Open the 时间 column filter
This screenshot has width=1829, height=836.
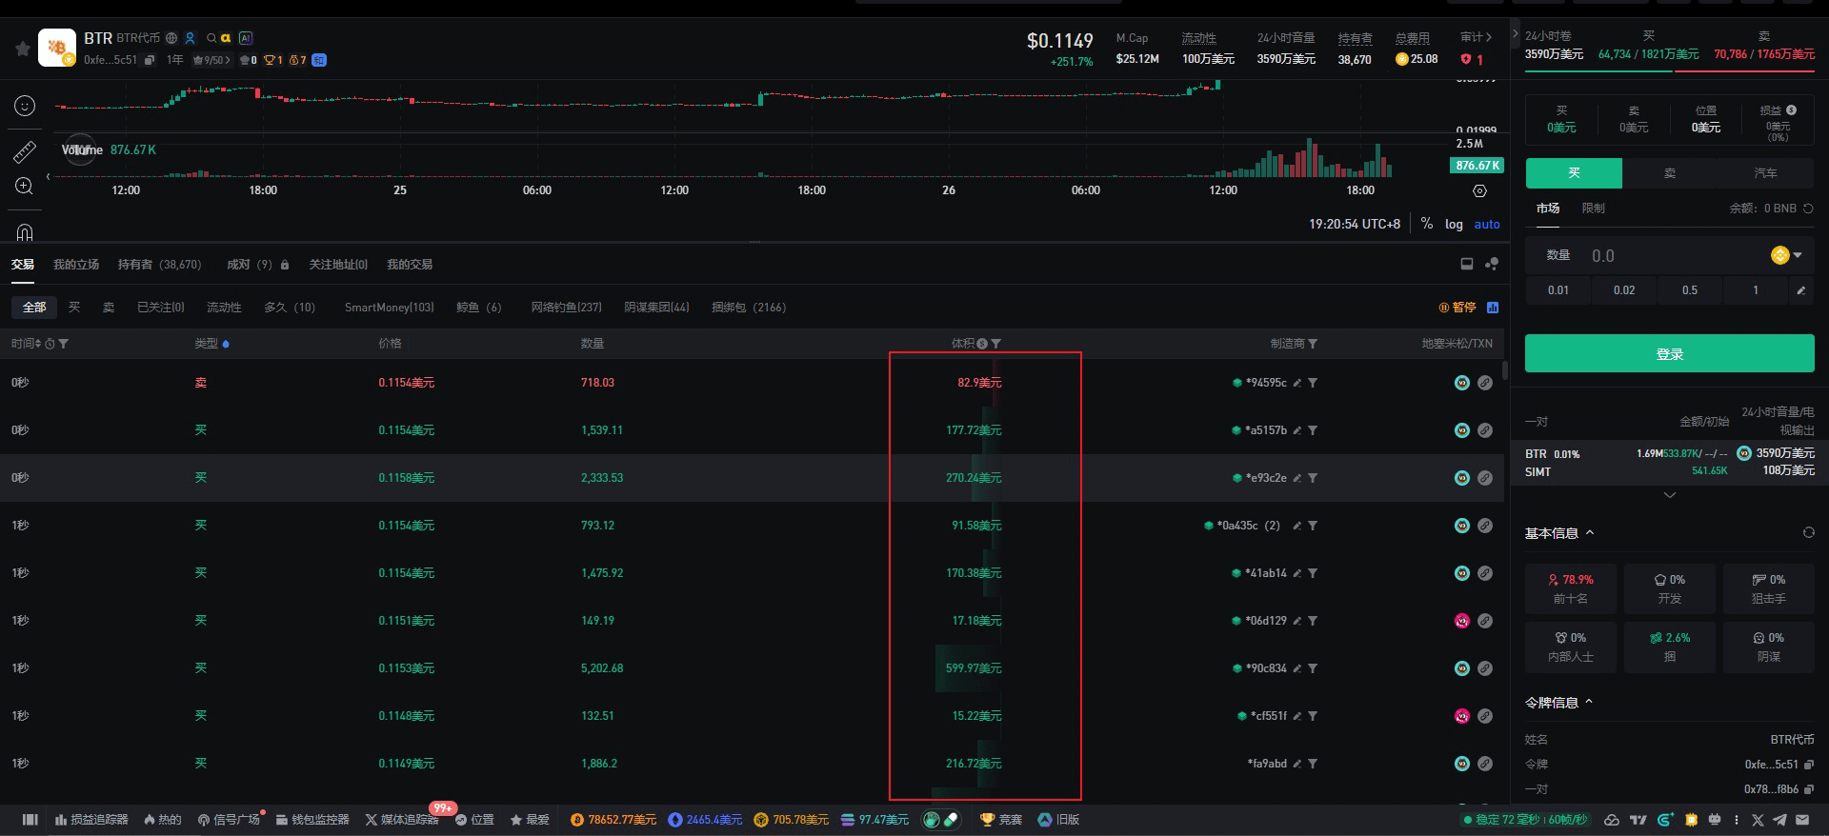coord(63,344)
